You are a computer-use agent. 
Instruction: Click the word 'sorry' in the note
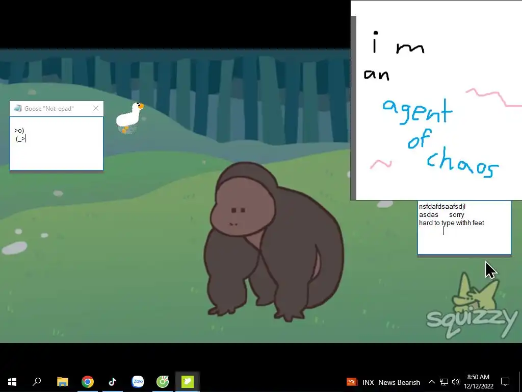456,215
